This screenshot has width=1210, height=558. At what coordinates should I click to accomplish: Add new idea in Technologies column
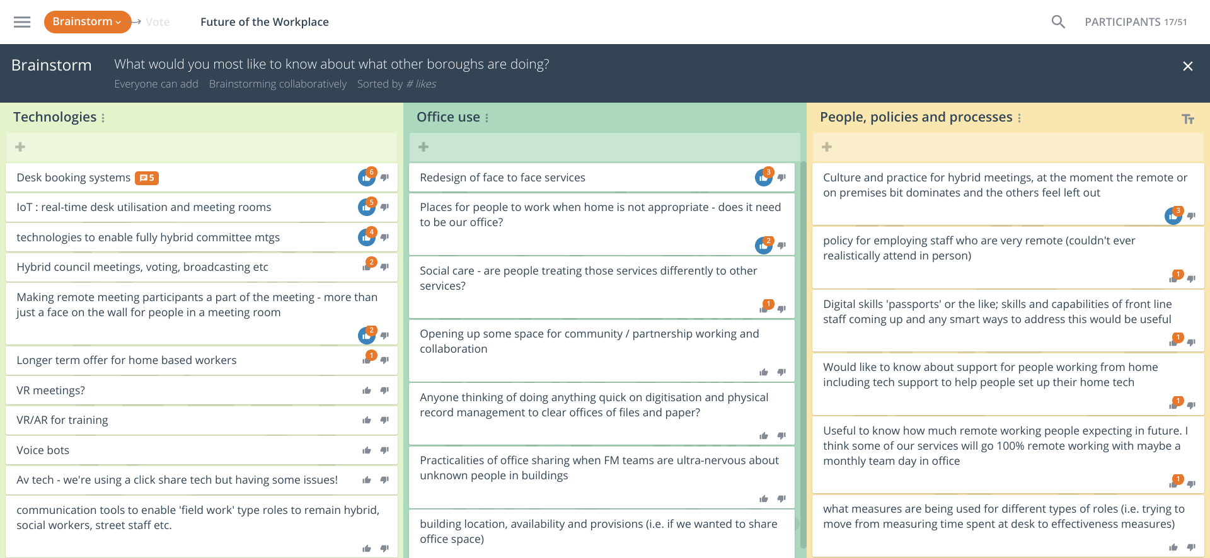[21, 147]
